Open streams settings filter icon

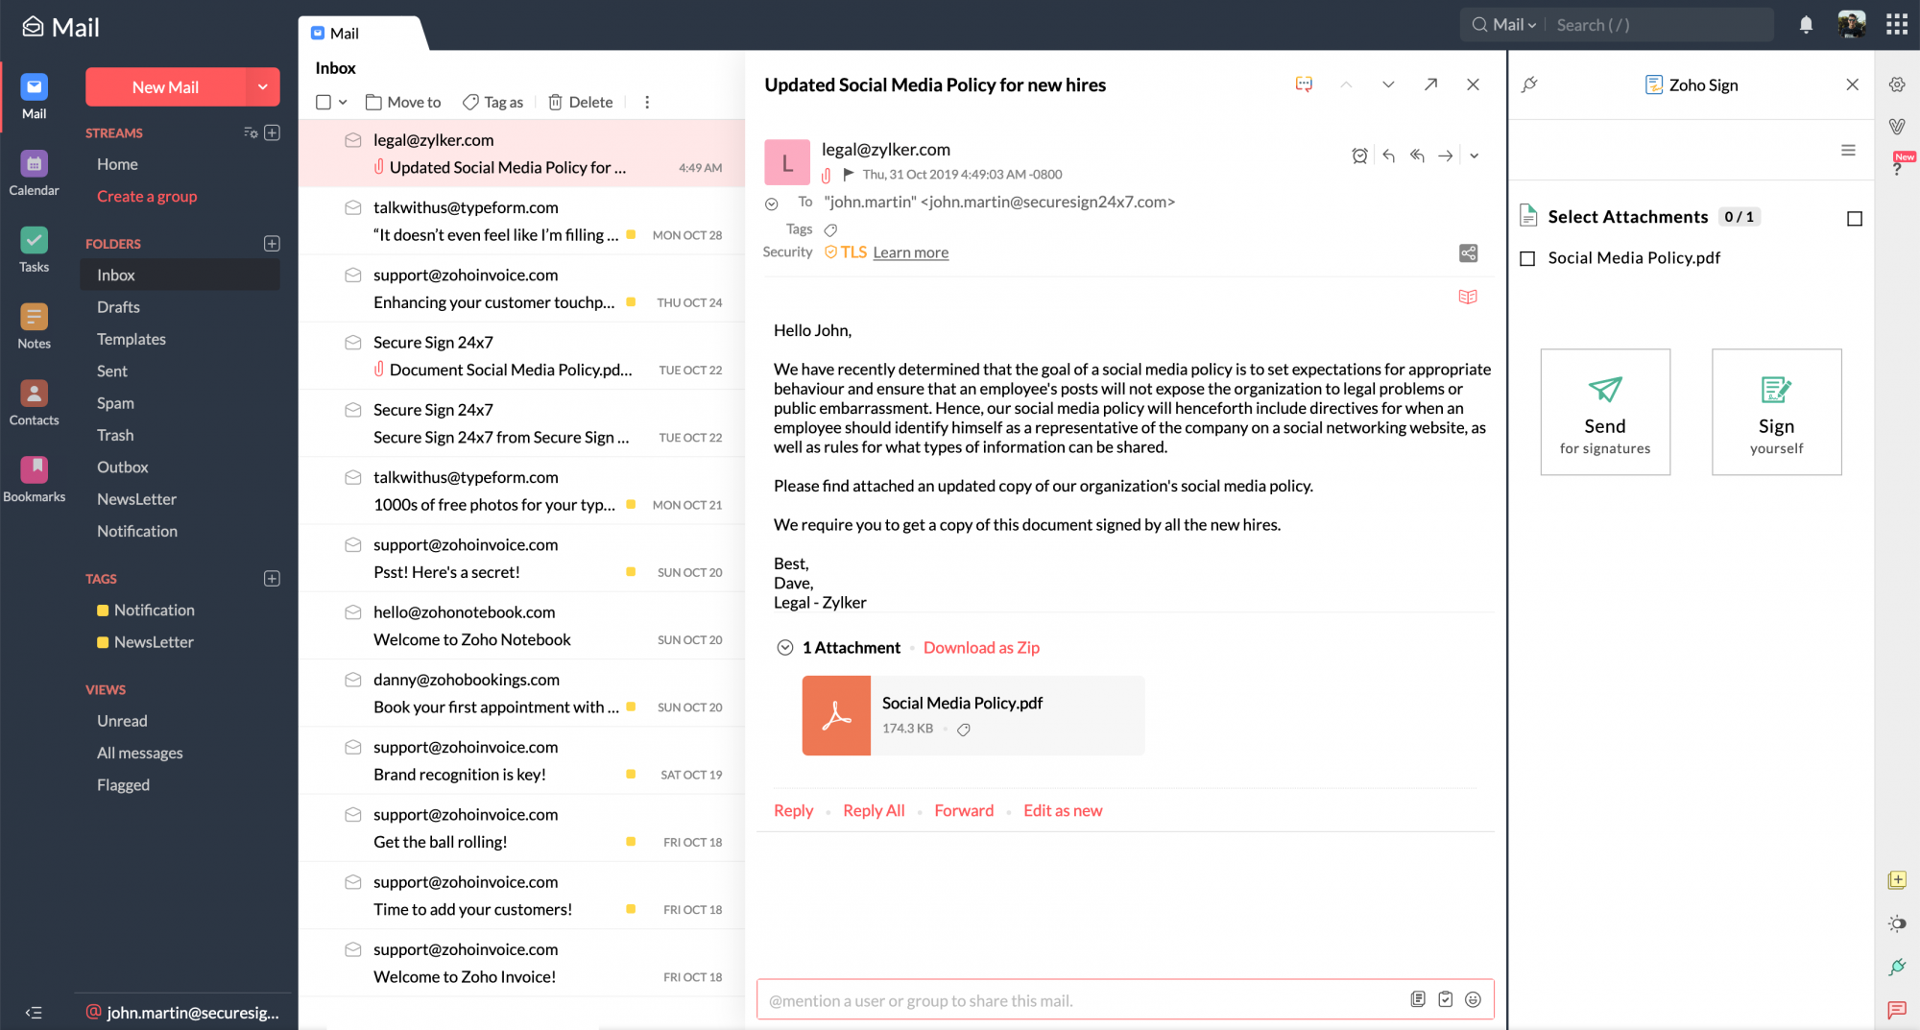click(251, 132)
